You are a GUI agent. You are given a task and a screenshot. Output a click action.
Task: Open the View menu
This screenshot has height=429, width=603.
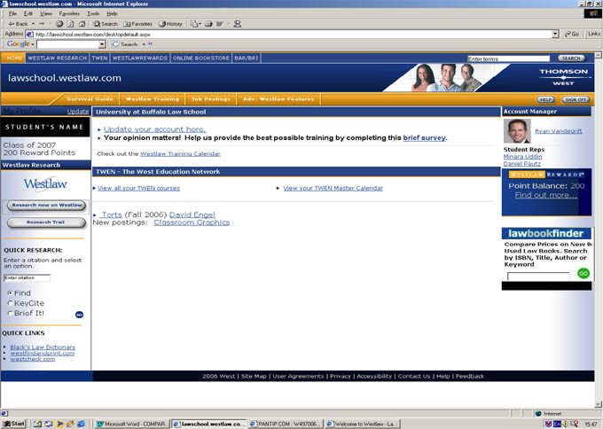[46, 13]
